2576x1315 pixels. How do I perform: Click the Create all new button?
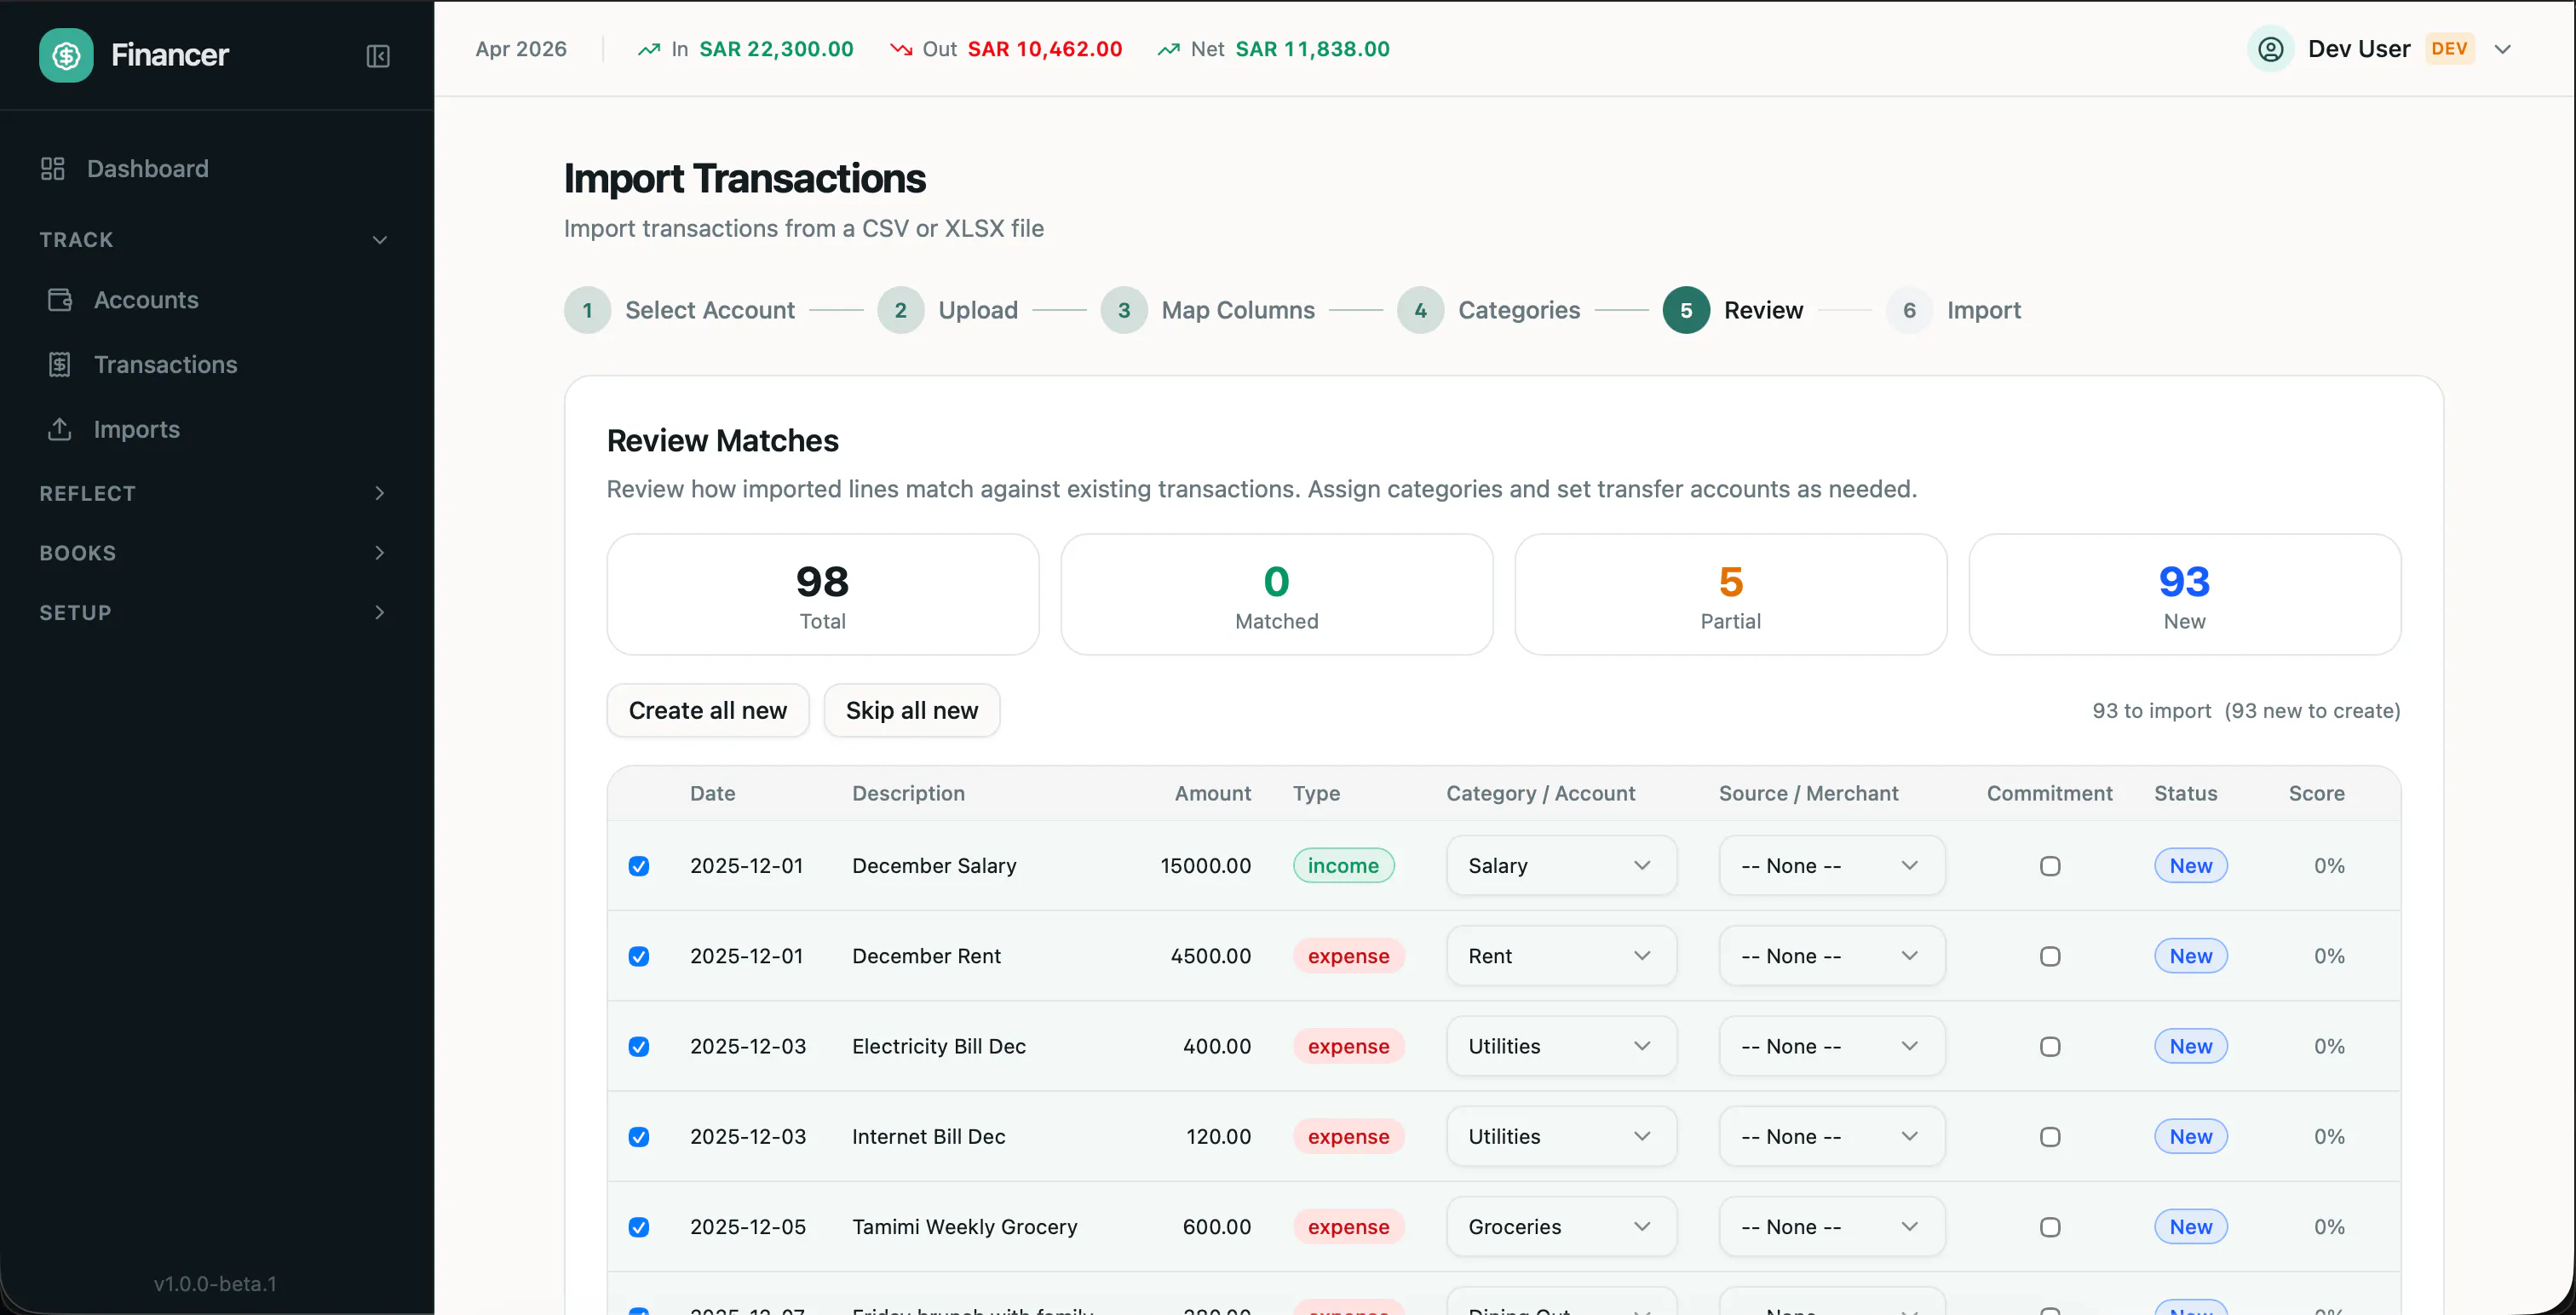(708, 710)
